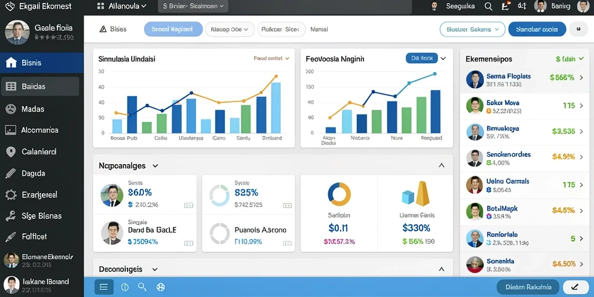This screenshot has height=297, width=594.
Task: Click the bottom bar search magnifier icon
Action: pos(142,287)
